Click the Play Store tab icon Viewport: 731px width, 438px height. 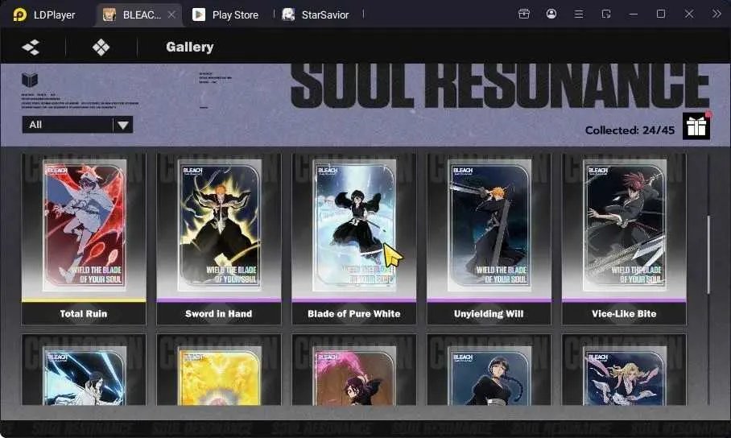click(x=199, y=14)
